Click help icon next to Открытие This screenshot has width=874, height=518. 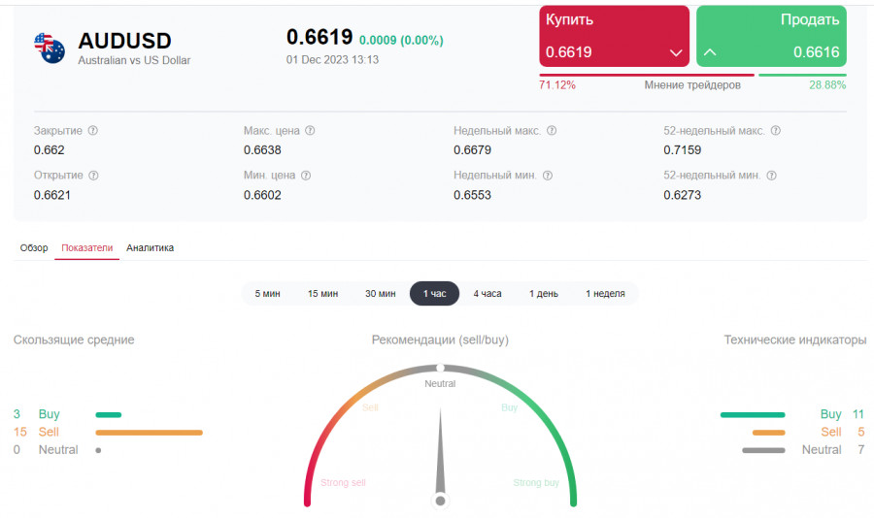(x=93, y=176)
